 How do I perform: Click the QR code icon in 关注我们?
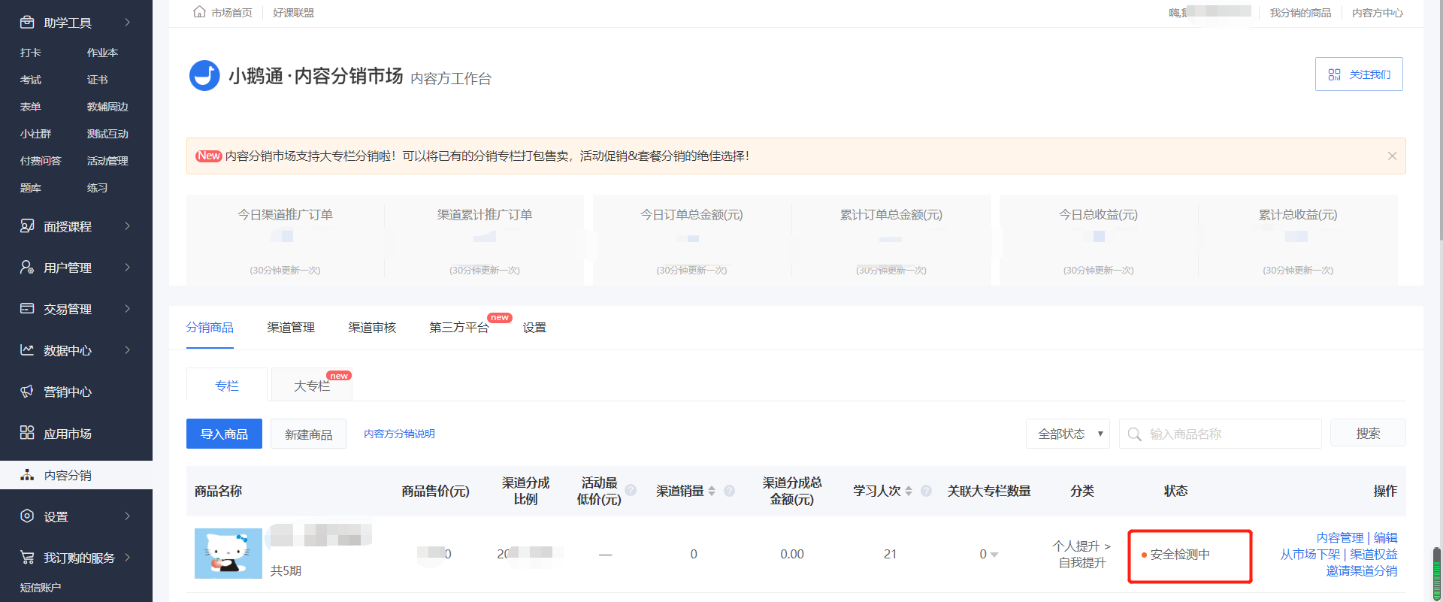[x=1334, y=74]
